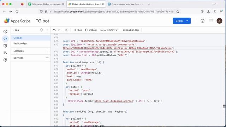This screenshot has height=127, width=226.
Task: Click the undo arrow in editor toolbar
Action: (54, 30)
